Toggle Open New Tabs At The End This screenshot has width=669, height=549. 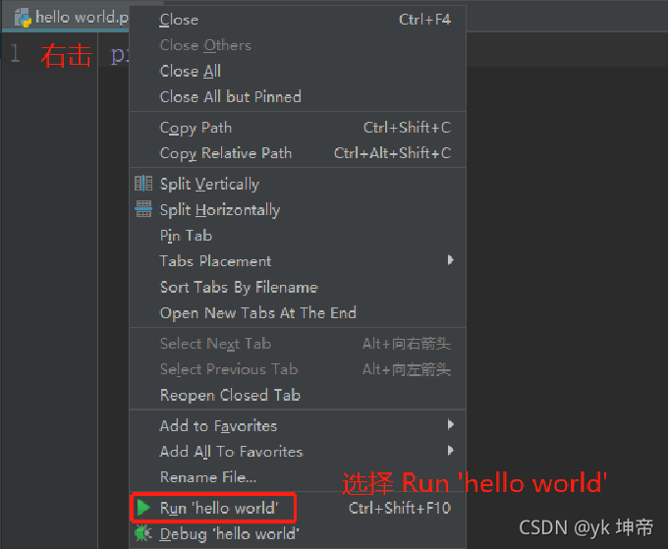click(298, 312)
